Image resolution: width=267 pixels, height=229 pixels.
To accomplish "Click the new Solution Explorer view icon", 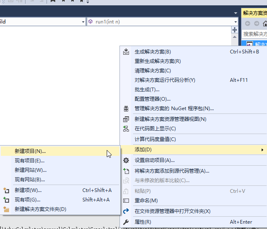I will [126, 119].
